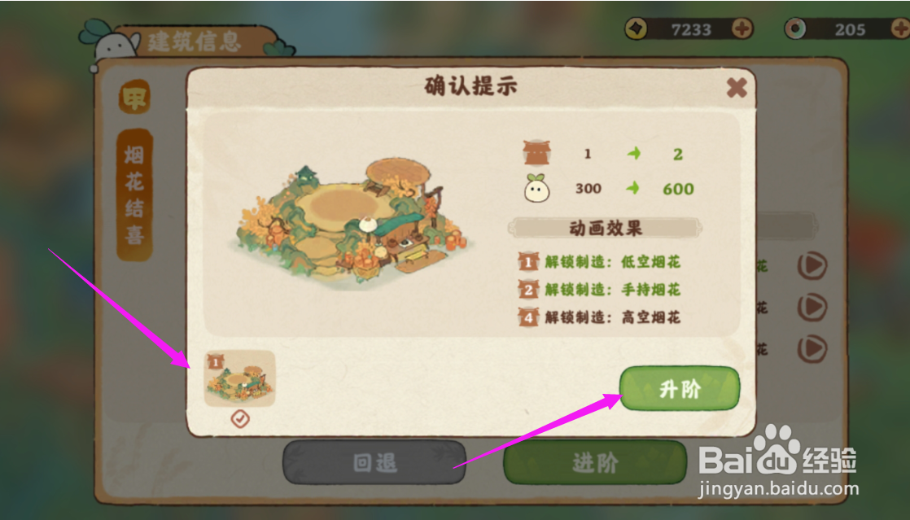This screenshot has height=520, width=910.
Task: Select the level 1 building thumbnail
Action: (239, 378)
